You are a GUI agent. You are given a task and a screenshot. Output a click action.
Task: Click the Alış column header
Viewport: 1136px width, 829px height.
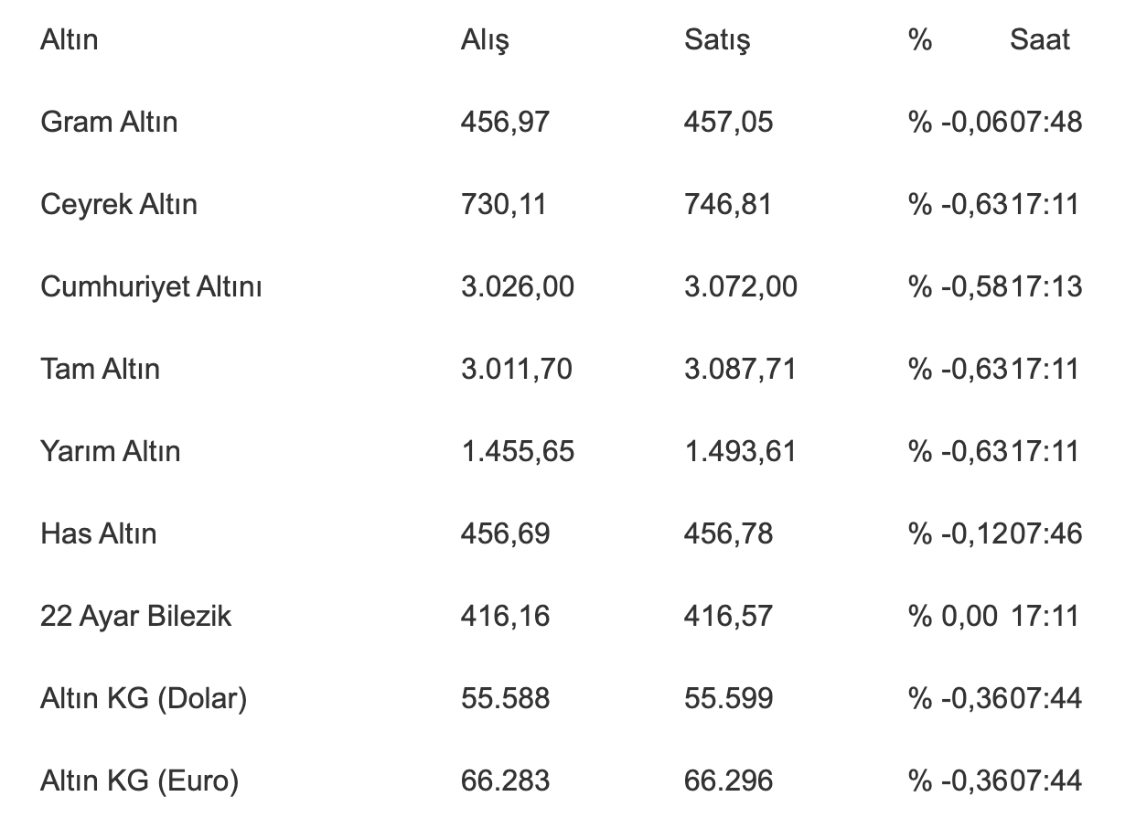pos(485,40)
